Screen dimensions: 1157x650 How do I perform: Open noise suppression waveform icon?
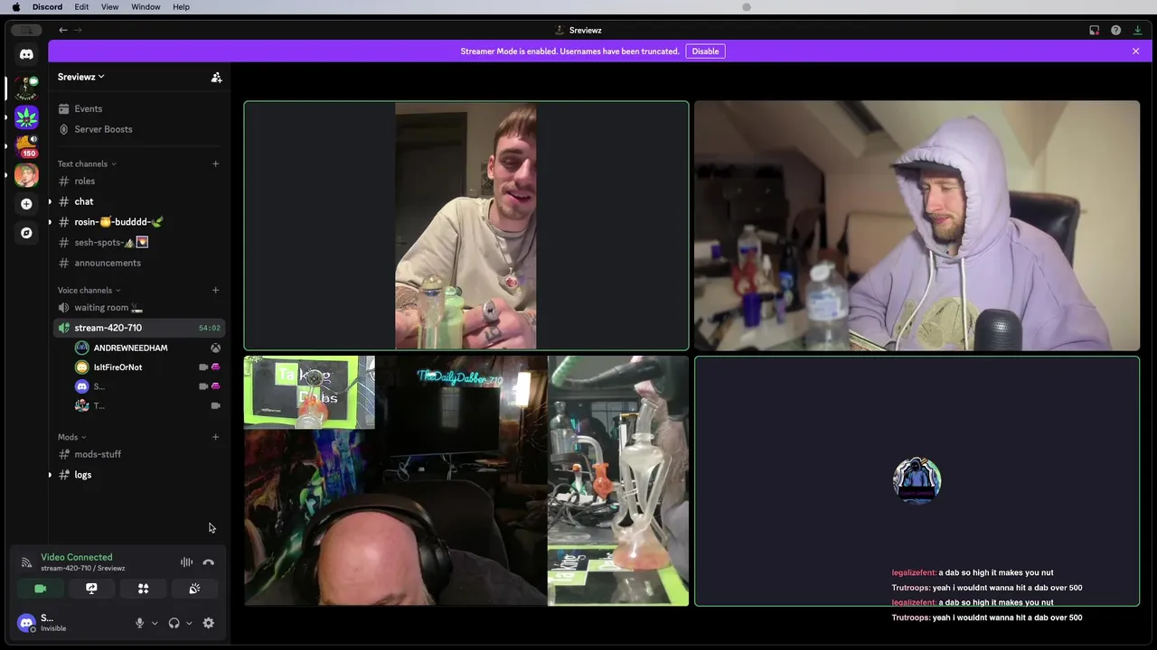point(186,562)
